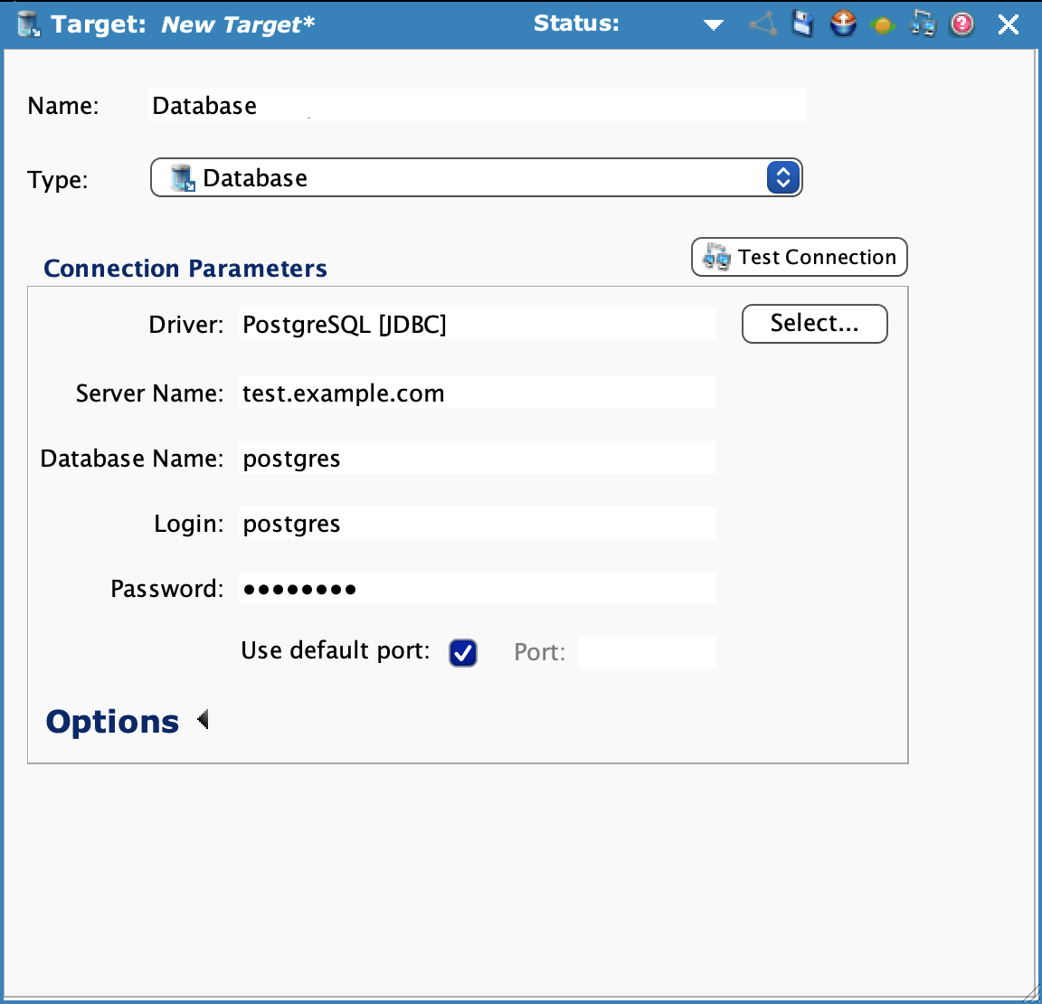The height and width of the screenshot is (1004, 1042).
Task: Open help via the question mark icon
Action: tap(961, 24)
